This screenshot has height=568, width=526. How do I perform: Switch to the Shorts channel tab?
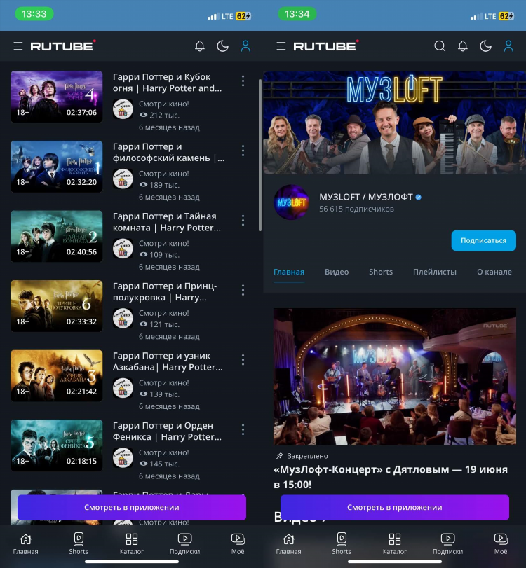coord(381,272)
